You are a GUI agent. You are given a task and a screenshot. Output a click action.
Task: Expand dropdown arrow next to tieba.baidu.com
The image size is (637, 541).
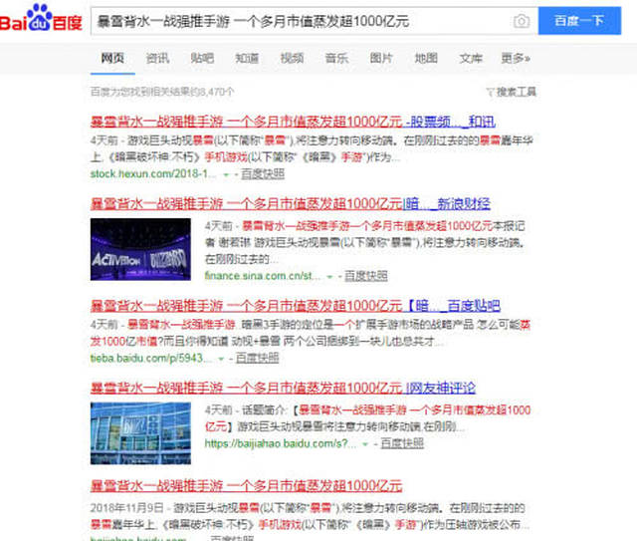221,359
